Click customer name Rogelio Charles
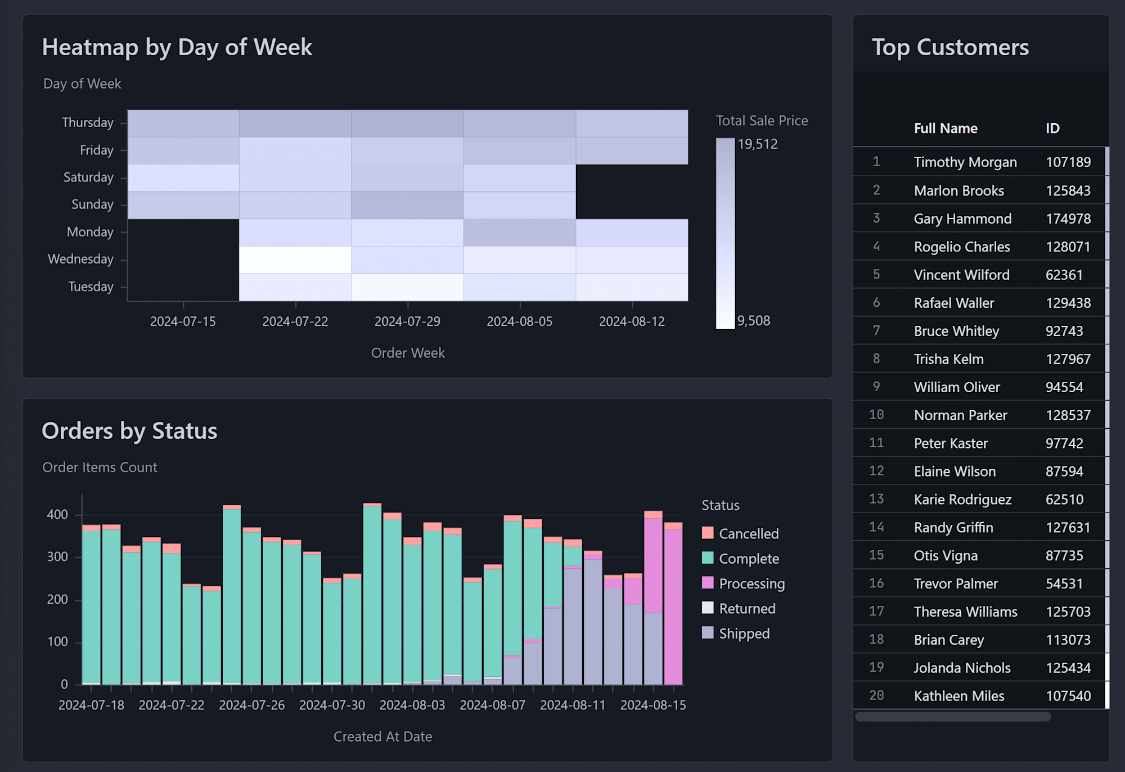This screenshot has height=772, width=1125. 962,246
